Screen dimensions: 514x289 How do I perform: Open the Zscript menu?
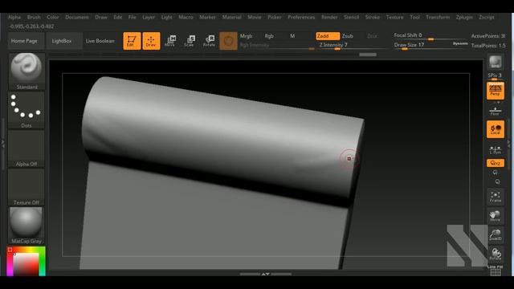click(487, 17)
